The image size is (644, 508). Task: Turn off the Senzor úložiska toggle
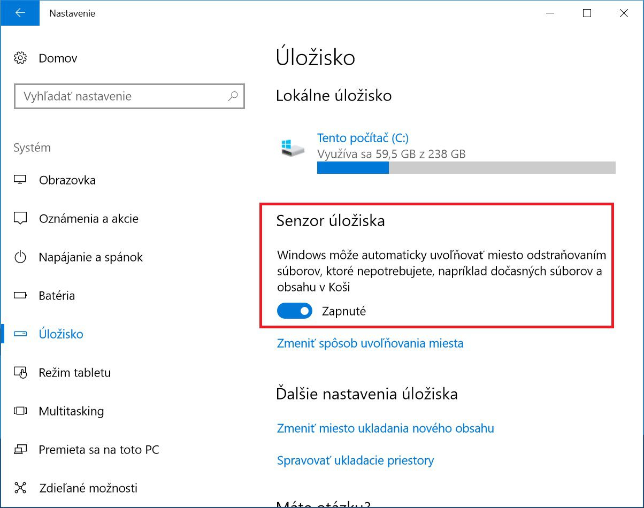pos(295,311)
